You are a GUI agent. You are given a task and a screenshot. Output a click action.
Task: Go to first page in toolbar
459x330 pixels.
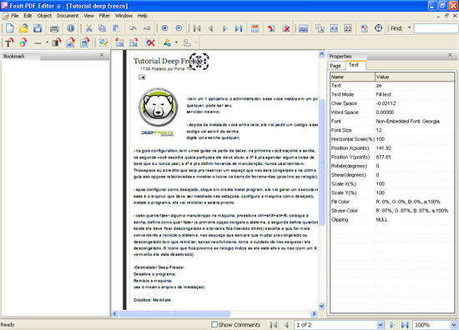pos(197,28)
